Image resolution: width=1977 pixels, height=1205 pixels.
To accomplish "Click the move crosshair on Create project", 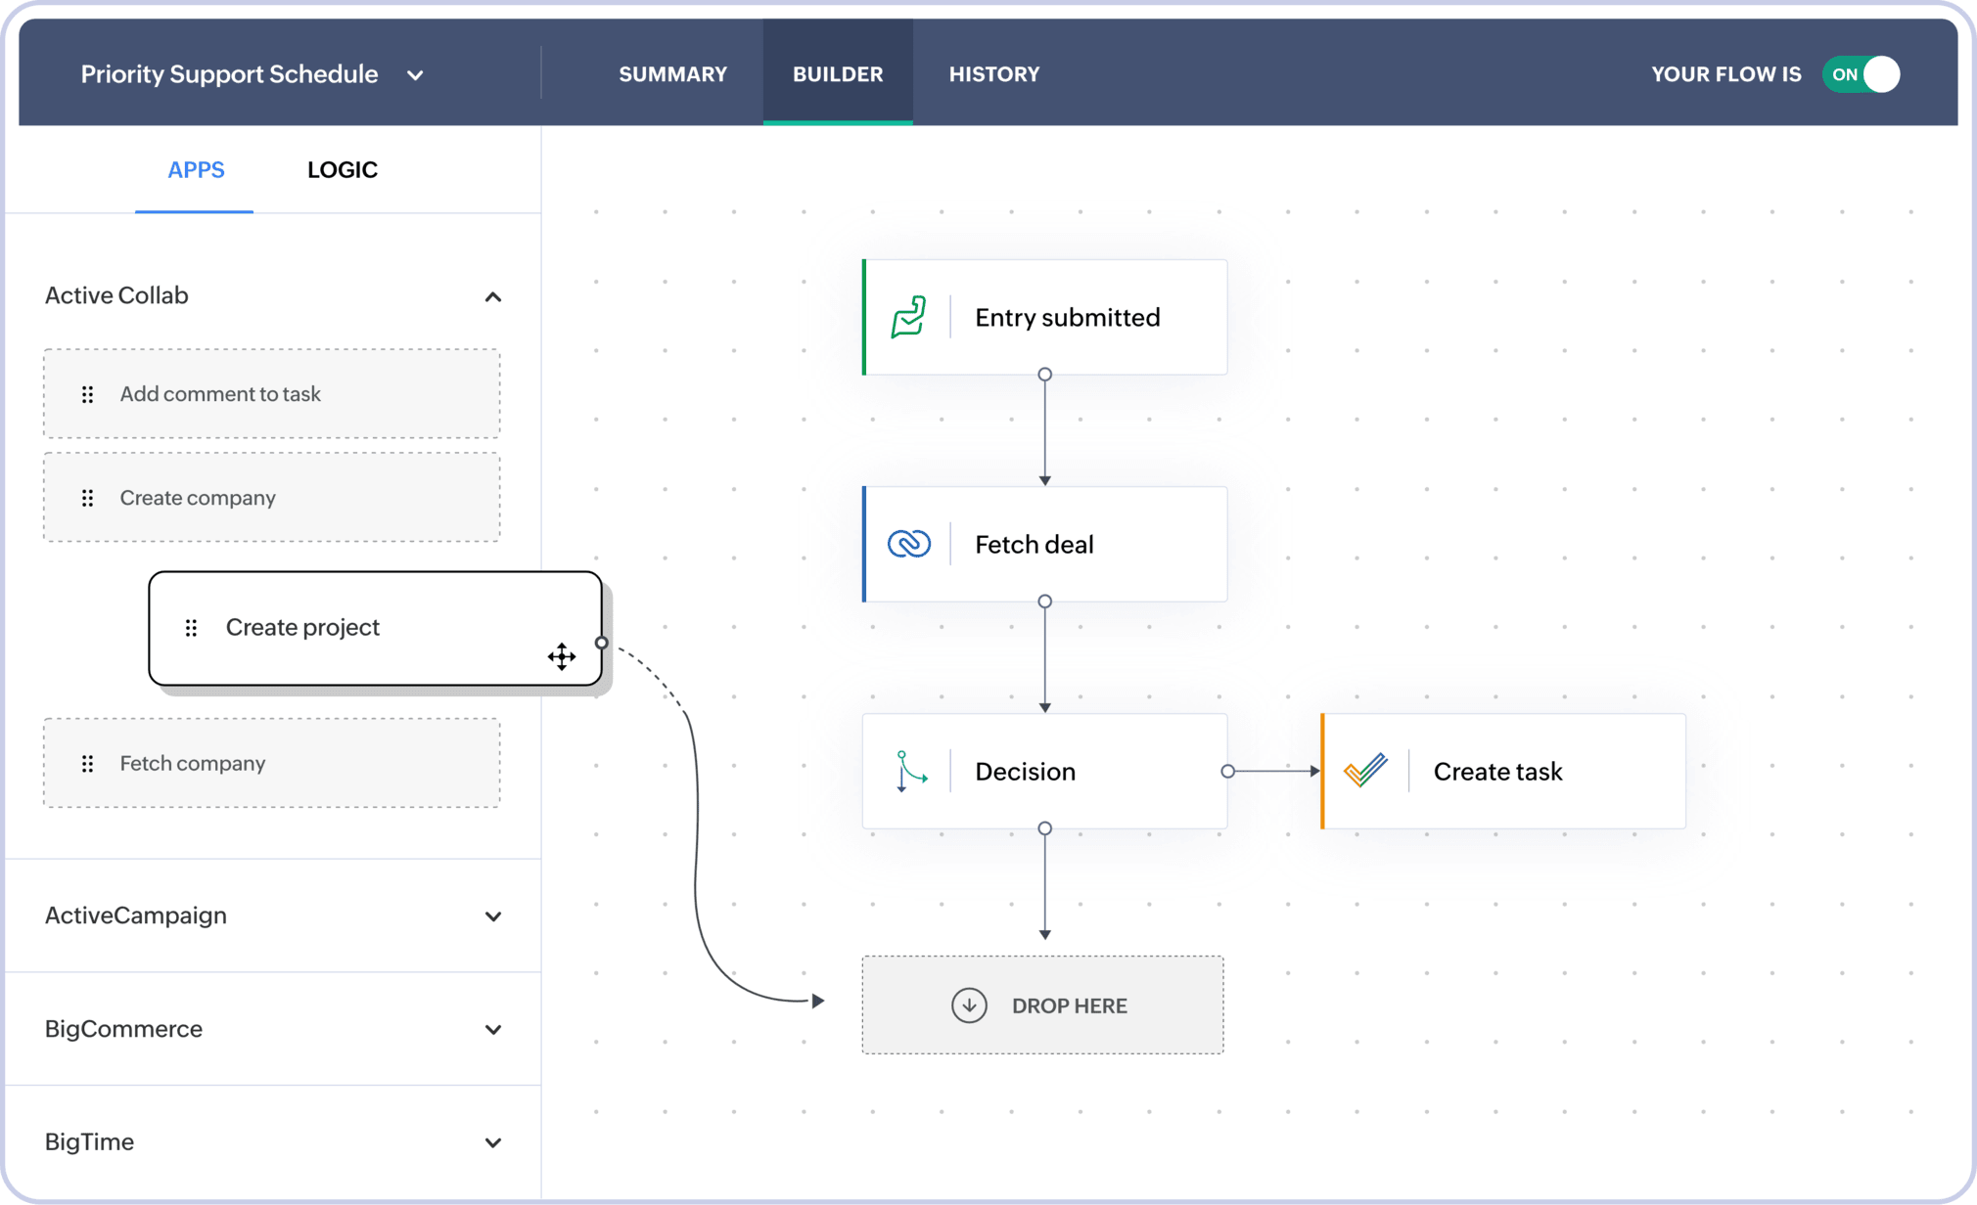I will coord(562,657).
